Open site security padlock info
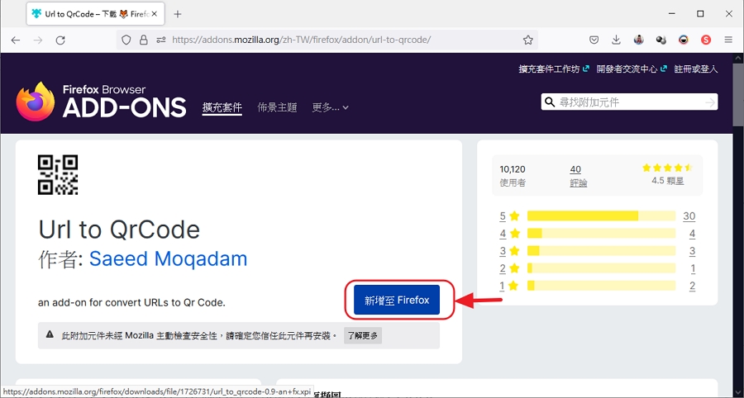The height and width of the screenshot is (398, 744). [x=143, y=40]
